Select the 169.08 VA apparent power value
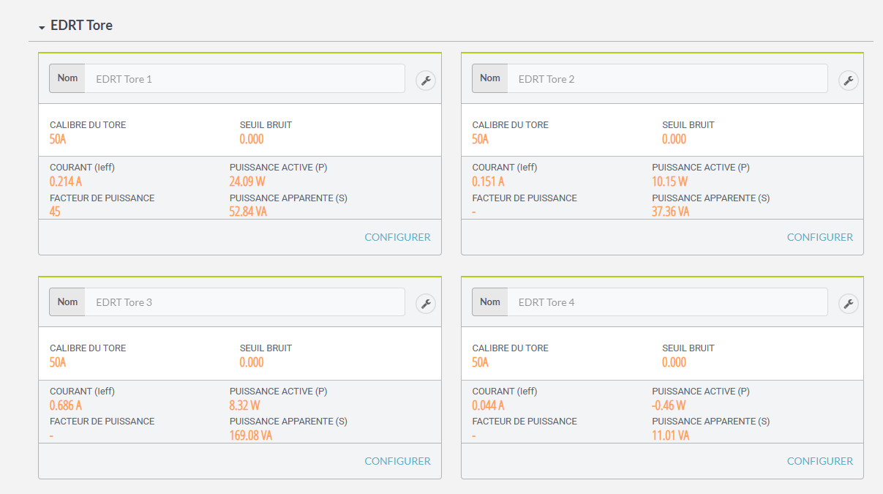This screenshot has height=494, width=883. pos(250,435)
